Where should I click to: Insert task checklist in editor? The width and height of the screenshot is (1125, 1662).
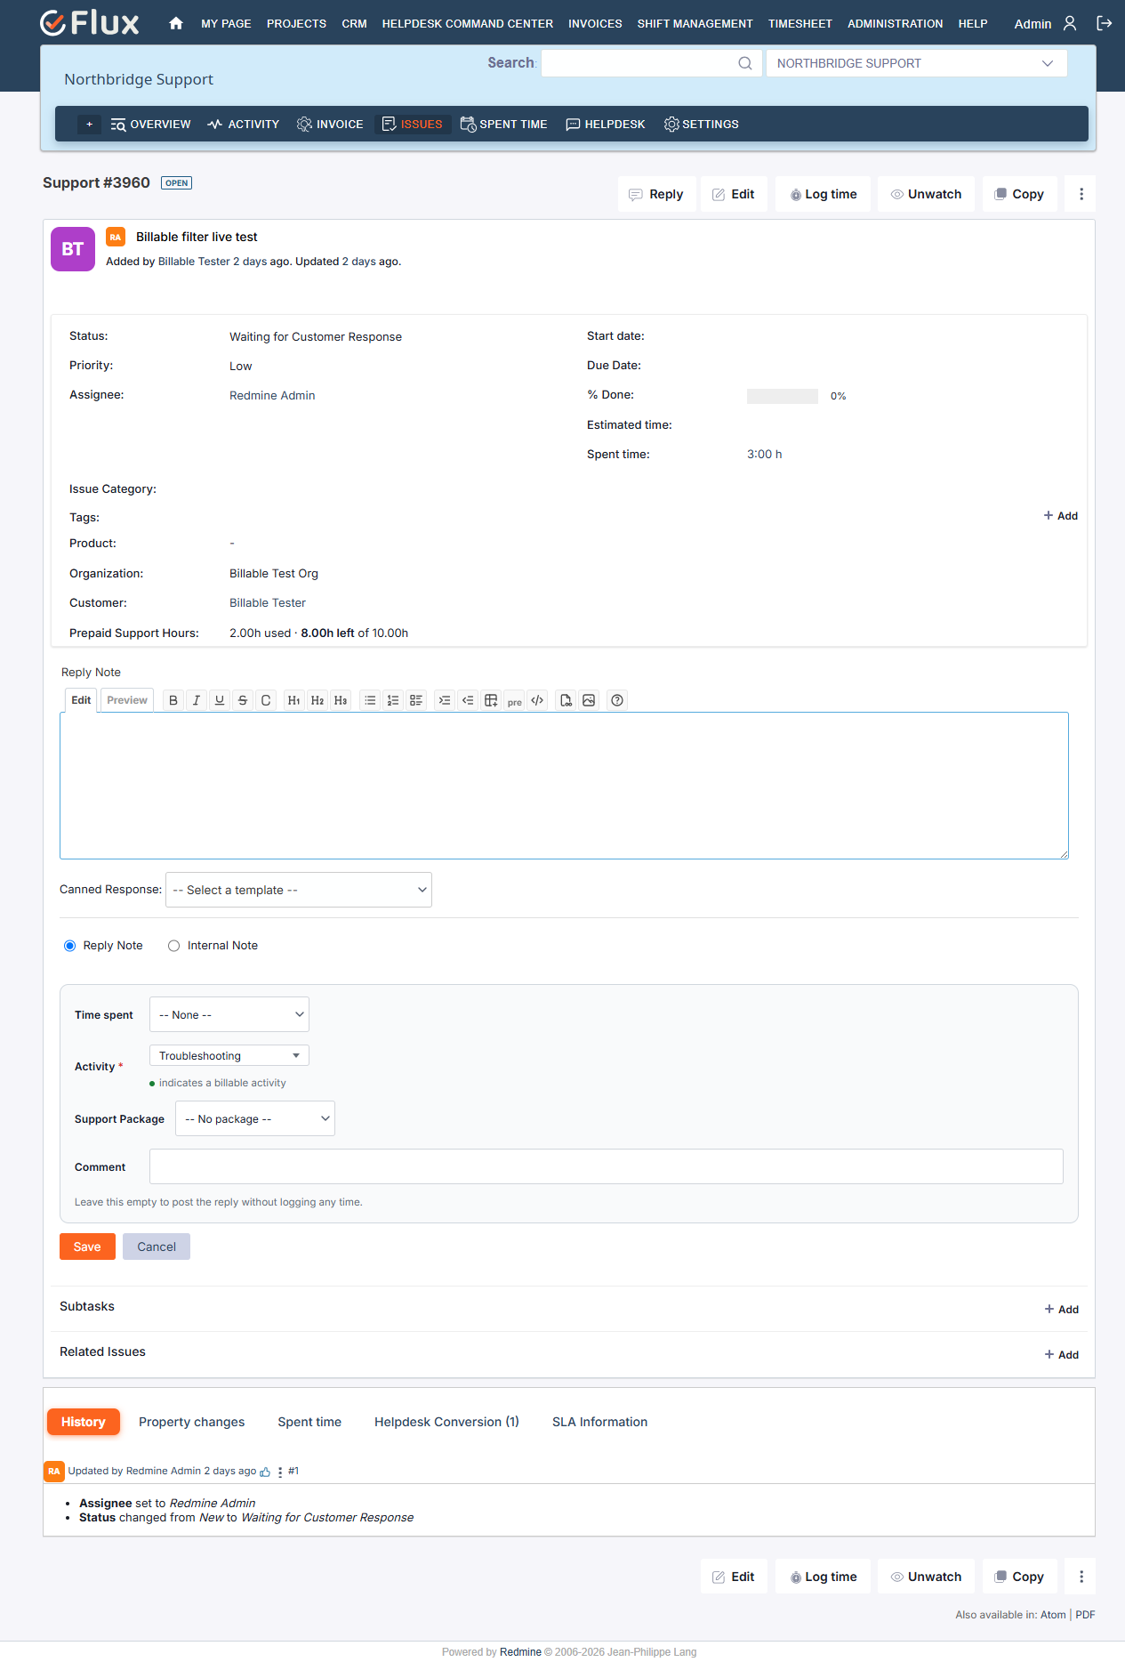(416, 700)
